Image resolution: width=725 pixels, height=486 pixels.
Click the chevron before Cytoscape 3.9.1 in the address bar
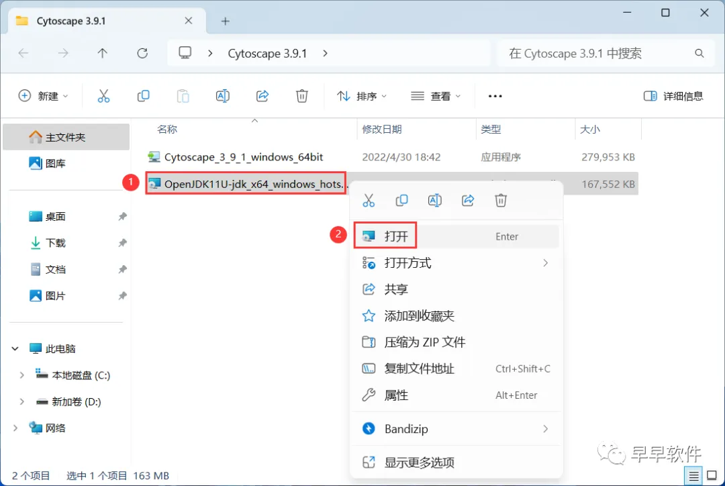[x=210, y=53]
